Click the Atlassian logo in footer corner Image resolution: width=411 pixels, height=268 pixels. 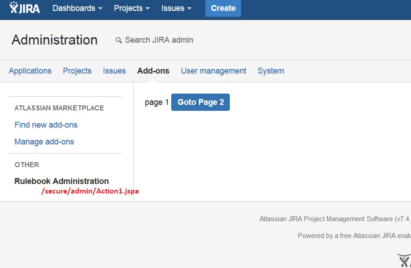click(404, 260)
